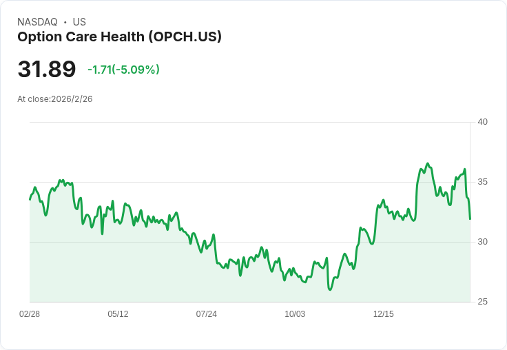Screen dimensions: 507x350
Task: Click the 25 y-axis label
Action: (x=482, y=302)
